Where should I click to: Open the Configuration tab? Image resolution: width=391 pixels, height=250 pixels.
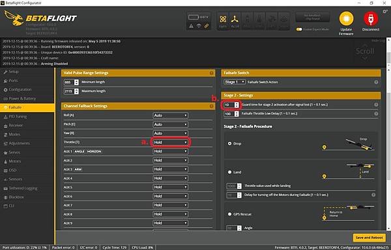click(x=27, y=90)
